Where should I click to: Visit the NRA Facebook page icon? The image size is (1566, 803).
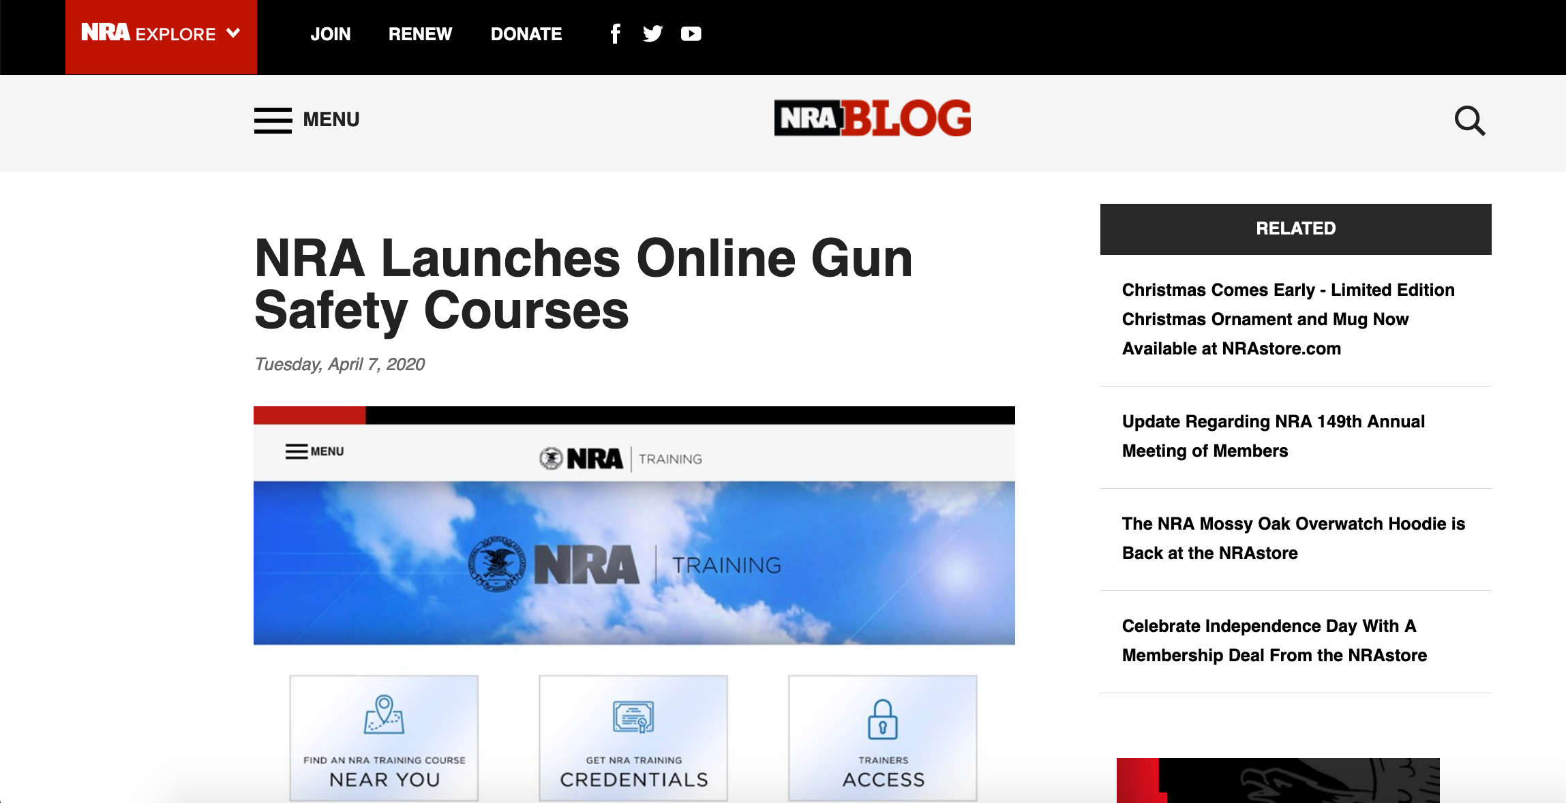(x=615, y=34)
